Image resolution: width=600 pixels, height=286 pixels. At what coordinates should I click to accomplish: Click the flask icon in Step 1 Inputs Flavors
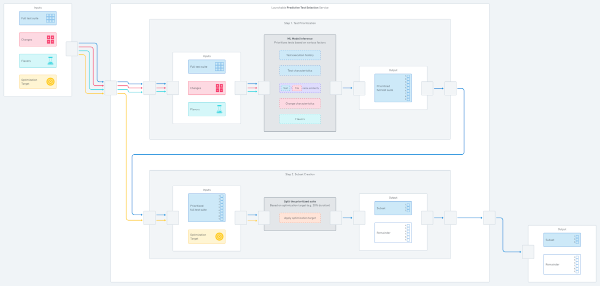pos(219,109)
